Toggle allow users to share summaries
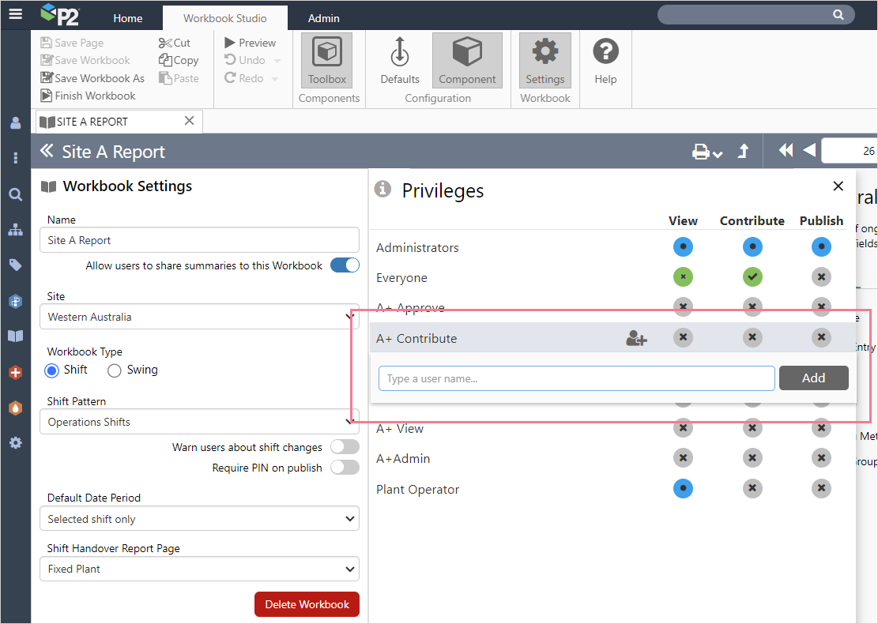 tap(345, 265)
